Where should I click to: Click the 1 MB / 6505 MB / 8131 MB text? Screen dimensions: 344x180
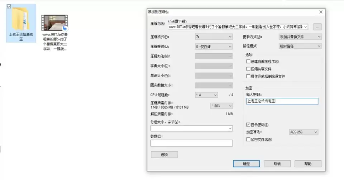(169, 107)
